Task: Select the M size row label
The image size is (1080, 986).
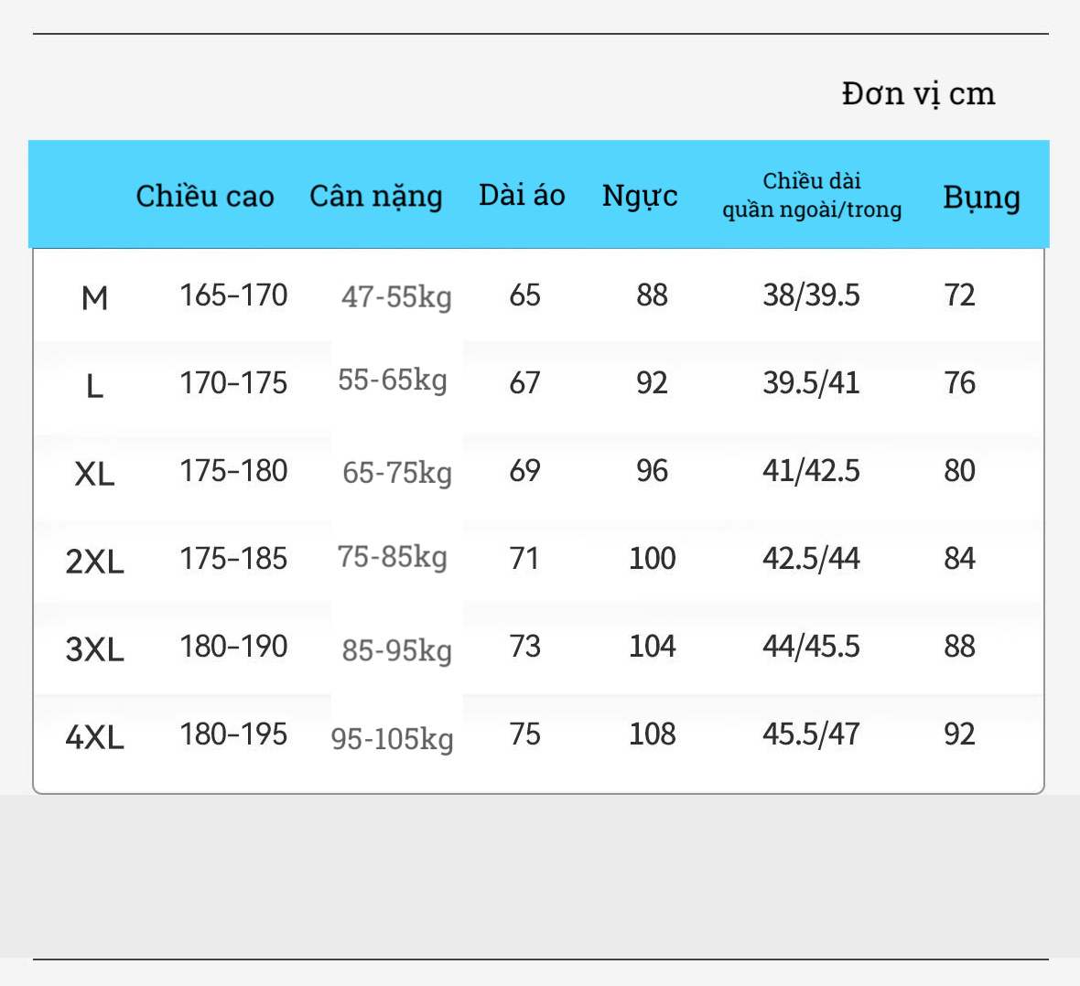Action: (x=94, y=297)
